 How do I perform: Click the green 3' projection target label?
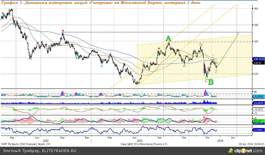(x=238, y=34)
